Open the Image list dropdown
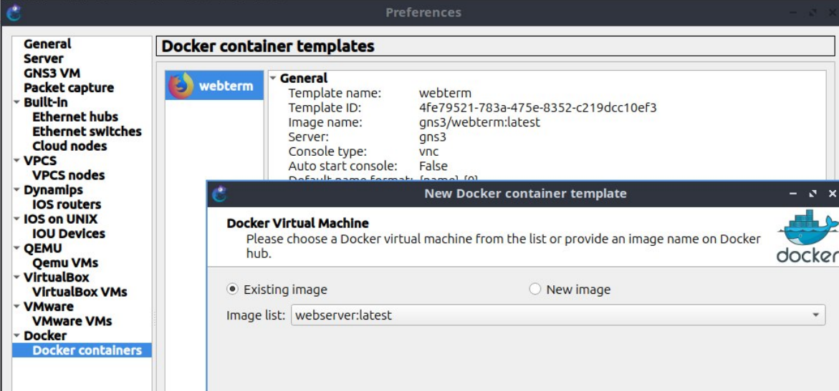The image size is (839, 391). pos(815,315)
